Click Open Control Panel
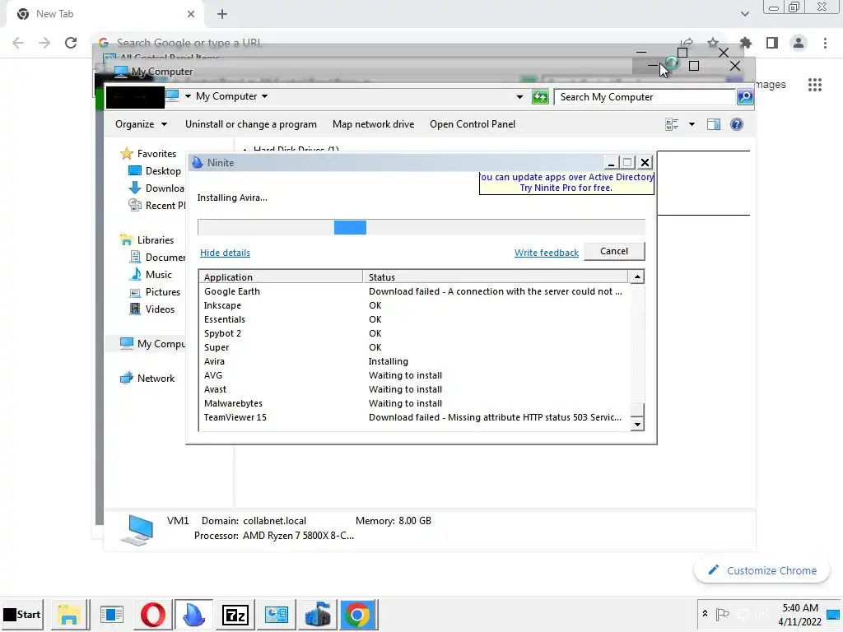Screen dimensions: 843x632 472,124
